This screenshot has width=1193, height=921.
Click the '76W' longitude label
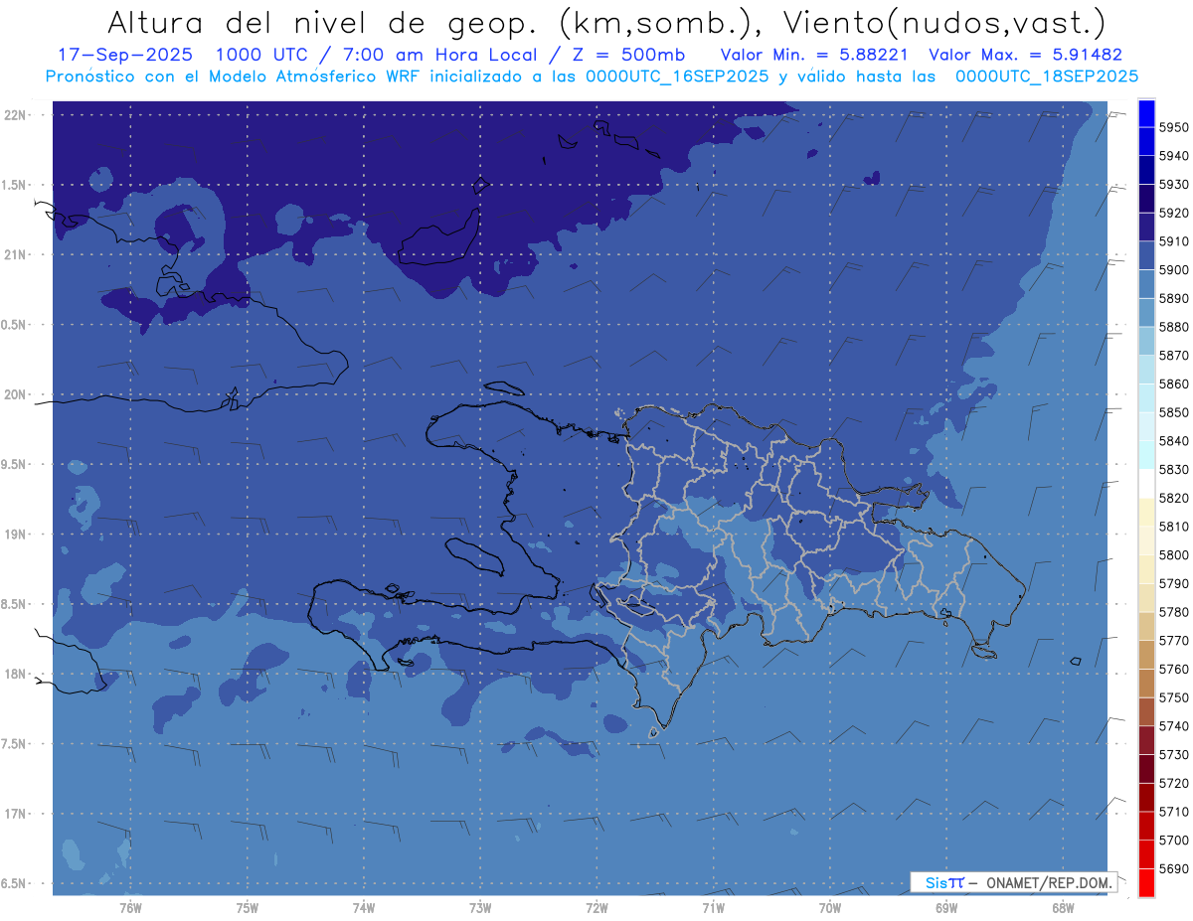(130, 907)
